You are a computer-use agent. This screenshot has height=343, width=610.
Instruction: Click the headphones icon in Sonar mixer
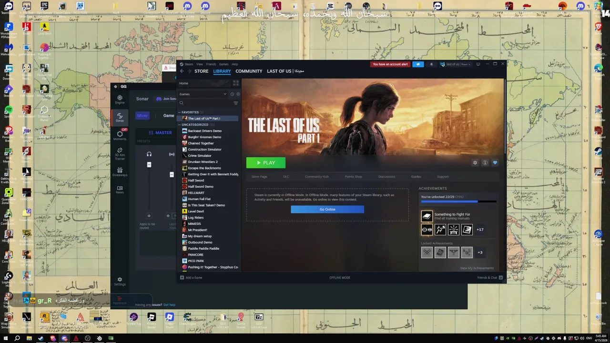149,154
